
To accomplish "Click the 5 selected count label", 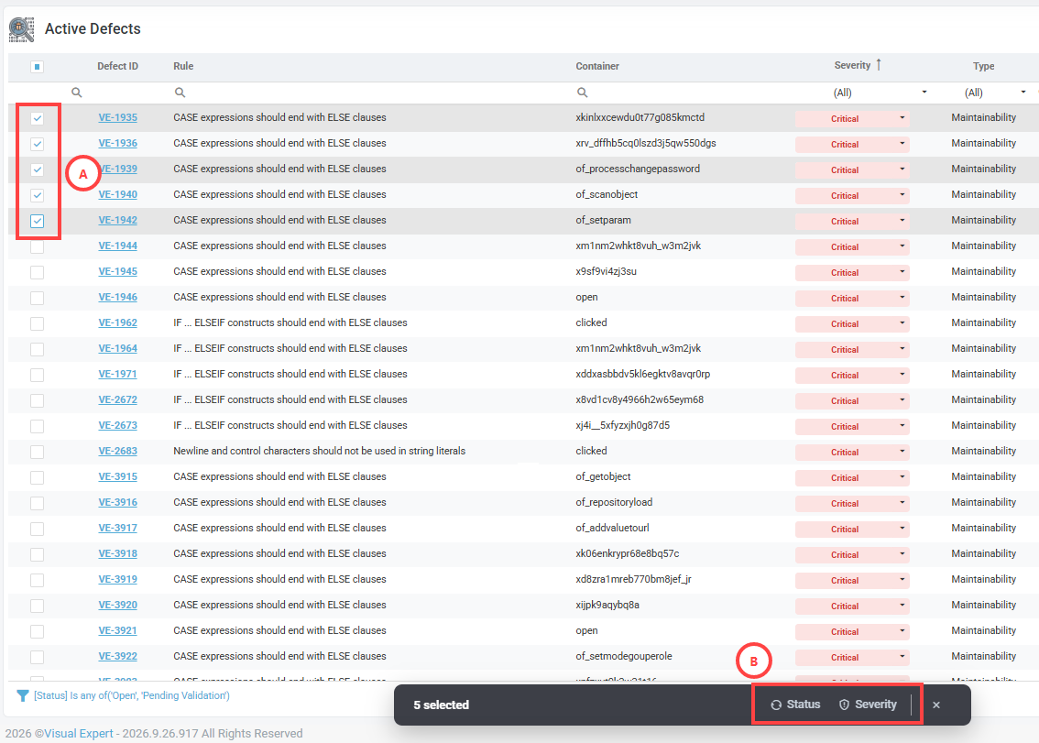I will click(x=442, y=705).
